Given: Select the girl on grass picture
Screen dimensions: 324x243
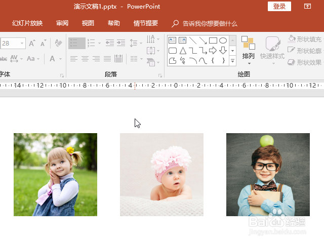Looking at the screenshot, I should pyautogui.click(x=55, y=175).
